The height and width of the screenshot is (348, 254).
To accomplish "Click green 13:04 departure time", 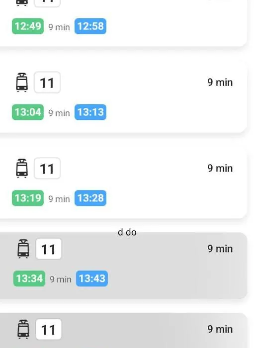I will pos(28,112).
